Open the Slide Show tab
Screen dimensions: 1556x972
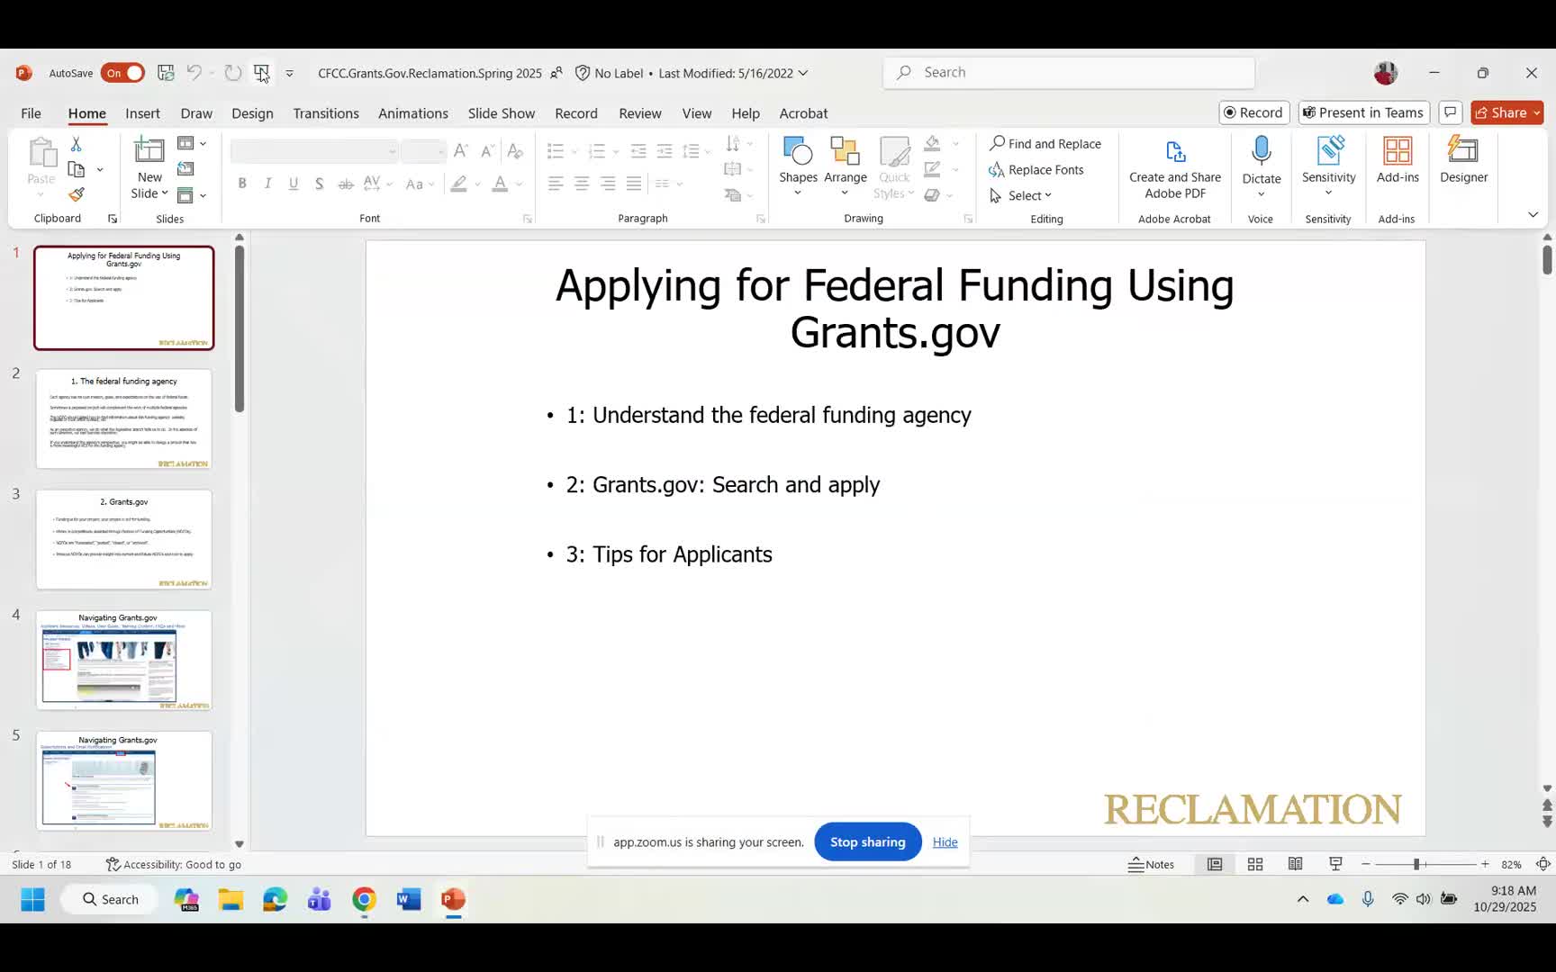(501, 113)
